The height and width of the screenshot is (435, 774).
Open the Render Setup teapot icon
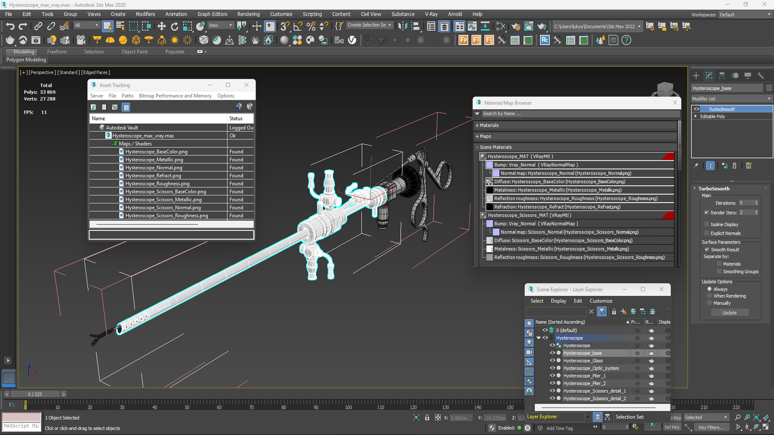click(516, 26)
